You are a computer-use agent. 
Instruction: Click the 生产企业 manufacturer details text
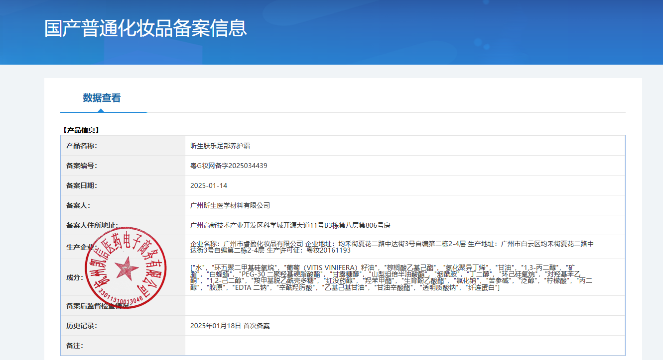point(392,247)
